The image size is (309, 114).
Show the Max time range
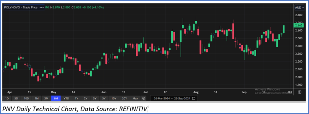pos(135,98)
